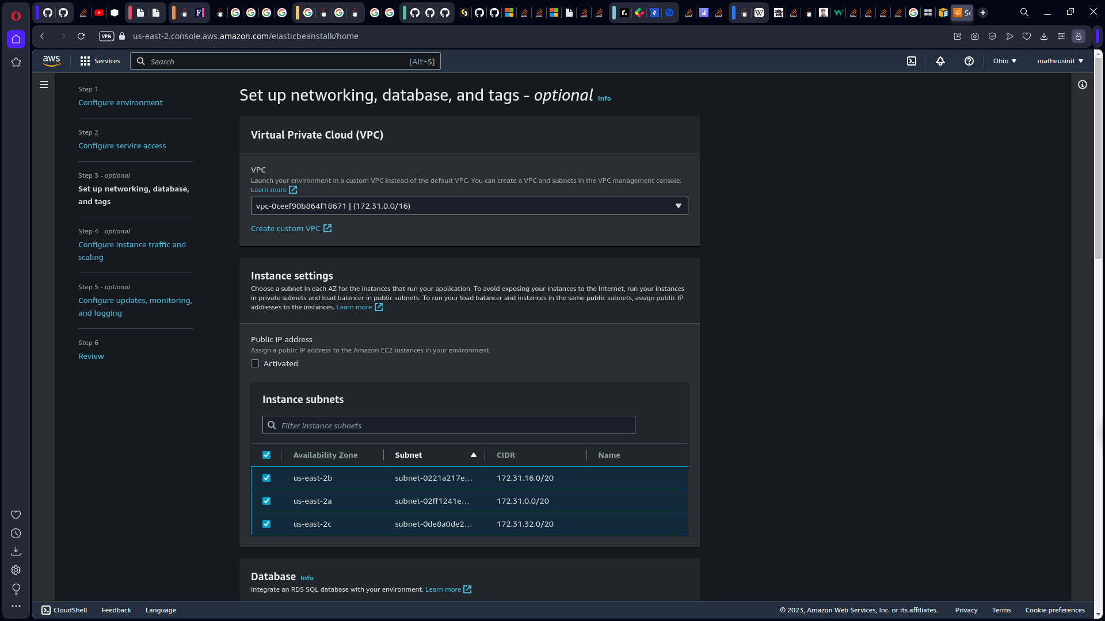1105x621 pixels.
Task: Open the VPC selection dropdown
Action: [469, 205]
